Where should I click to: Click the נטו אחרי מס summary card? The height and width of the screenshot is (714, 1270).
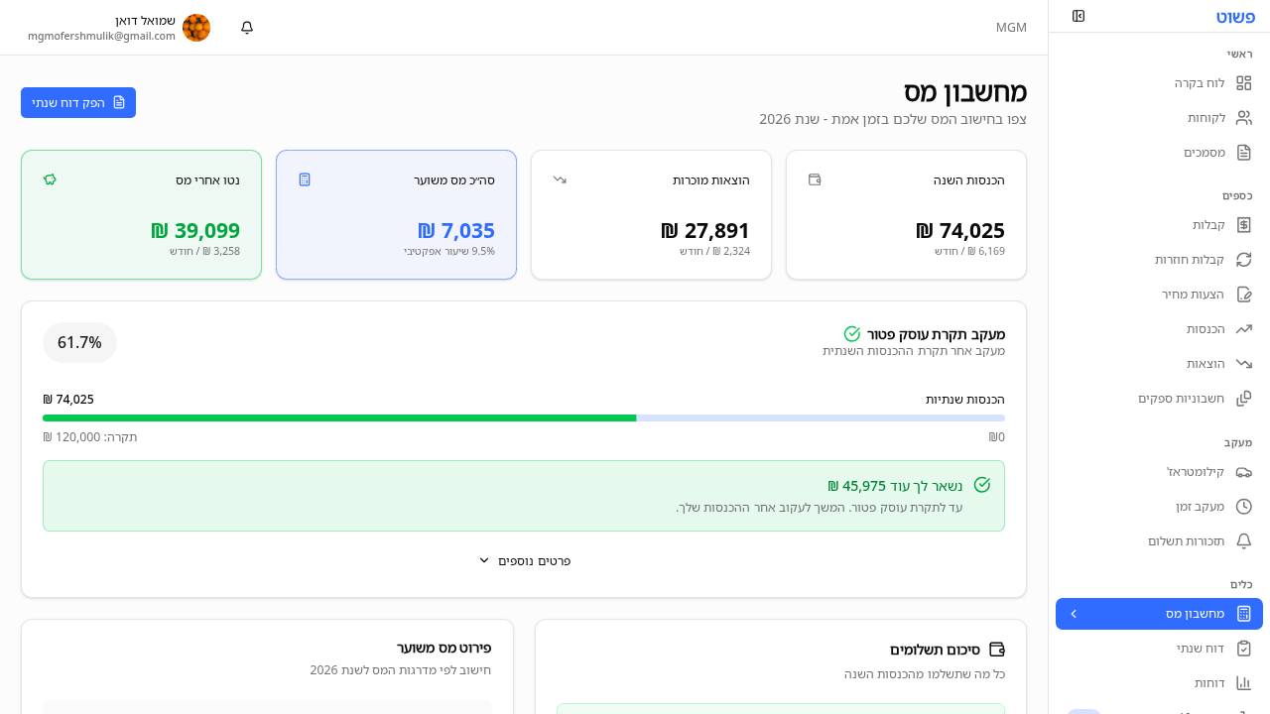pyautogui.click(x=141, y=215)
